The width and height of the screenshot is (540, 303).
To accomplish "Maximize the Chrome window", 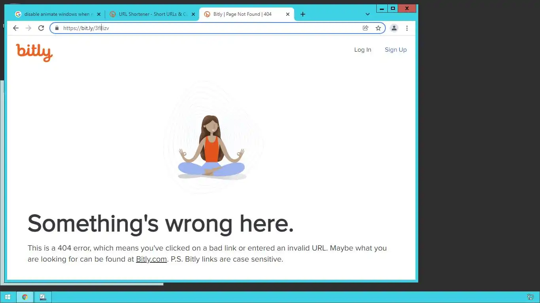I will pyautogui.click(x=393, y=8).
